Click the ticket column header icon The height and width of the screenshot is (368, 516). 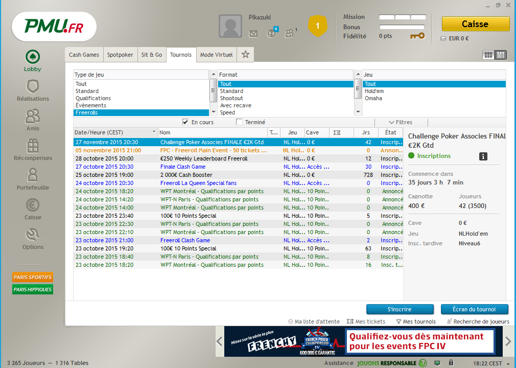tap(337, 132)
